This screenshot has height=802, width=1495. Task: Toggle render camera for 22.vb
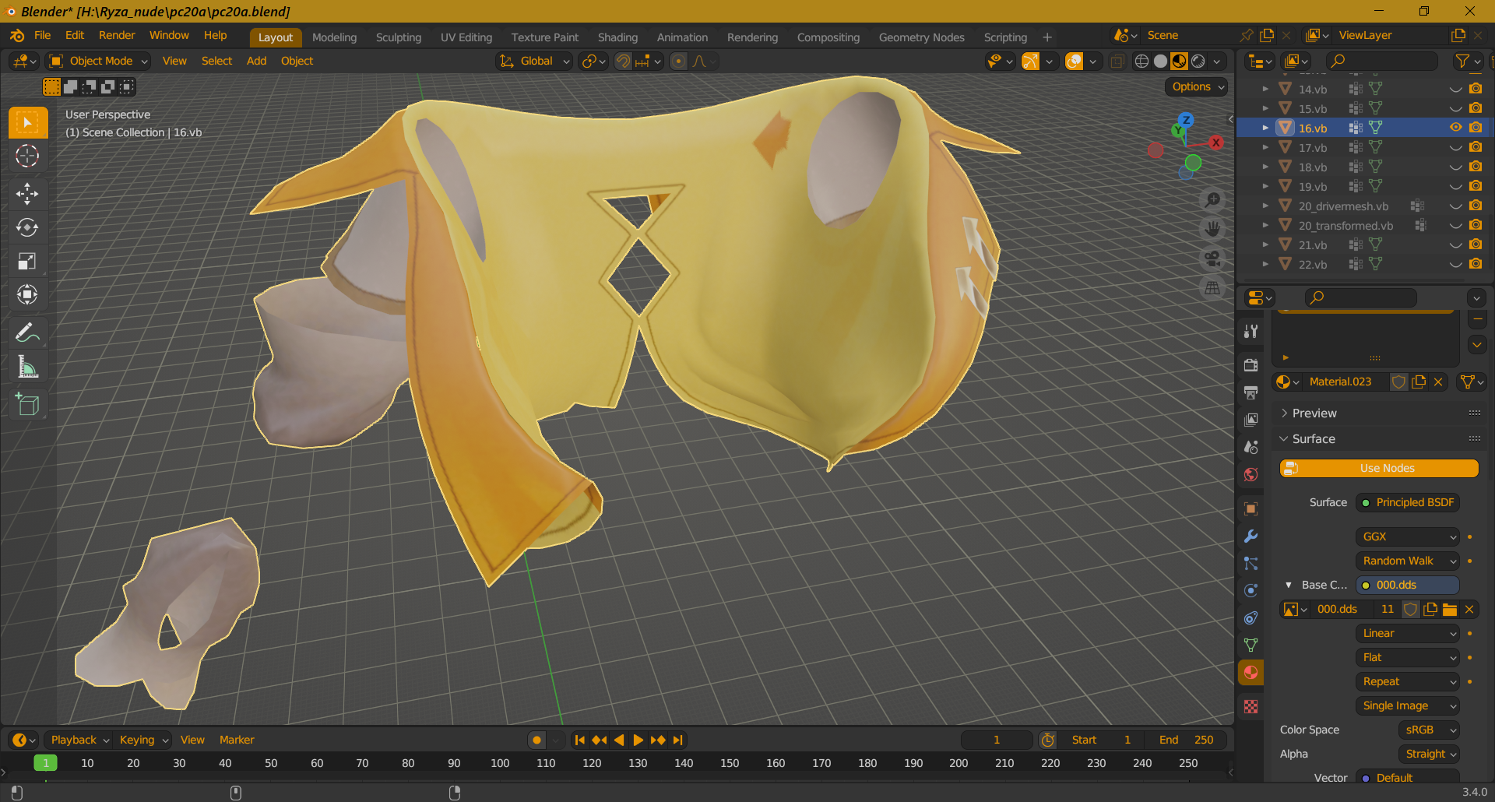pyautogui.click(x=1476, y=264)
